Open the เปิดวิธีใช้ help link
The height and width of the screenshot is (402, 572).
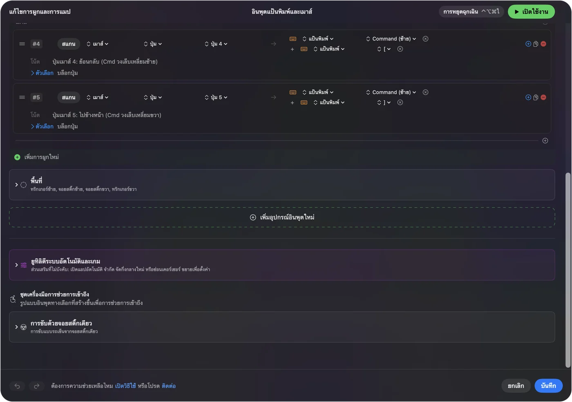(x=125, y=386)
